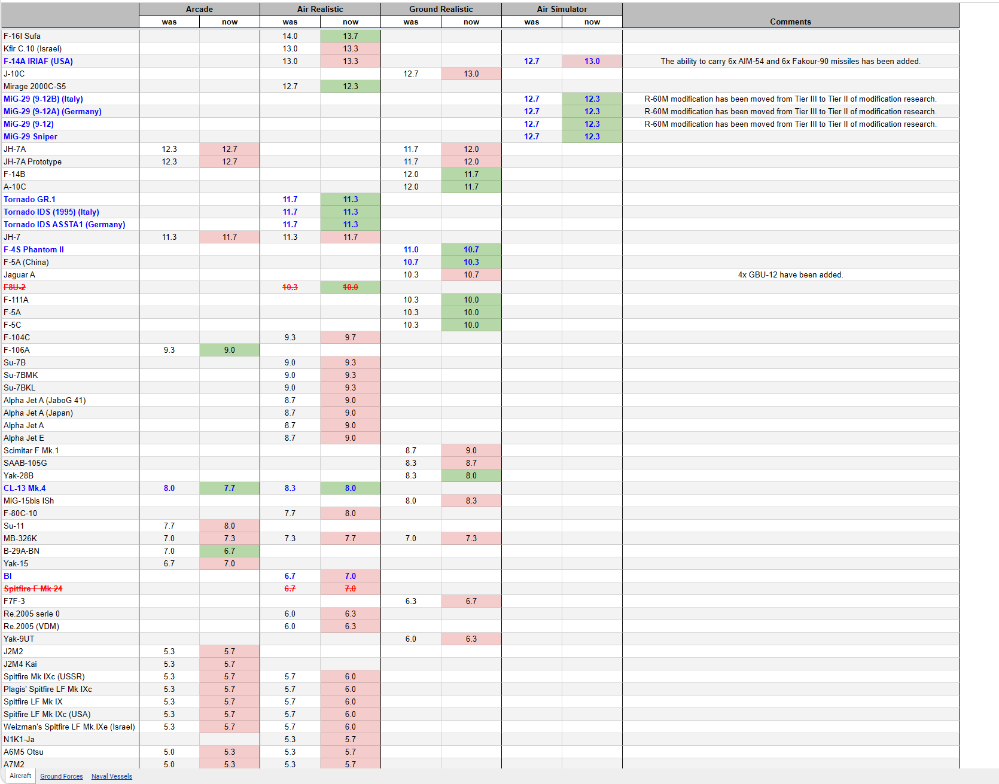Select the Jaguar A row label
Image resolution: width=999 pixels, height=784 pixels.
tap(19, 274)
